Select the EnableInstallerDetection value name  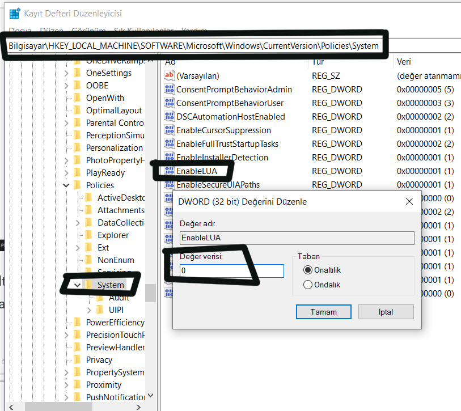222,158
